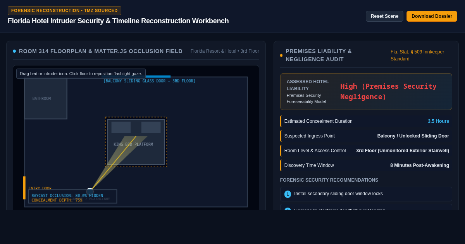Click the blue balcony door strip
This screenshot has height=244, width=465.
[158, 76]
